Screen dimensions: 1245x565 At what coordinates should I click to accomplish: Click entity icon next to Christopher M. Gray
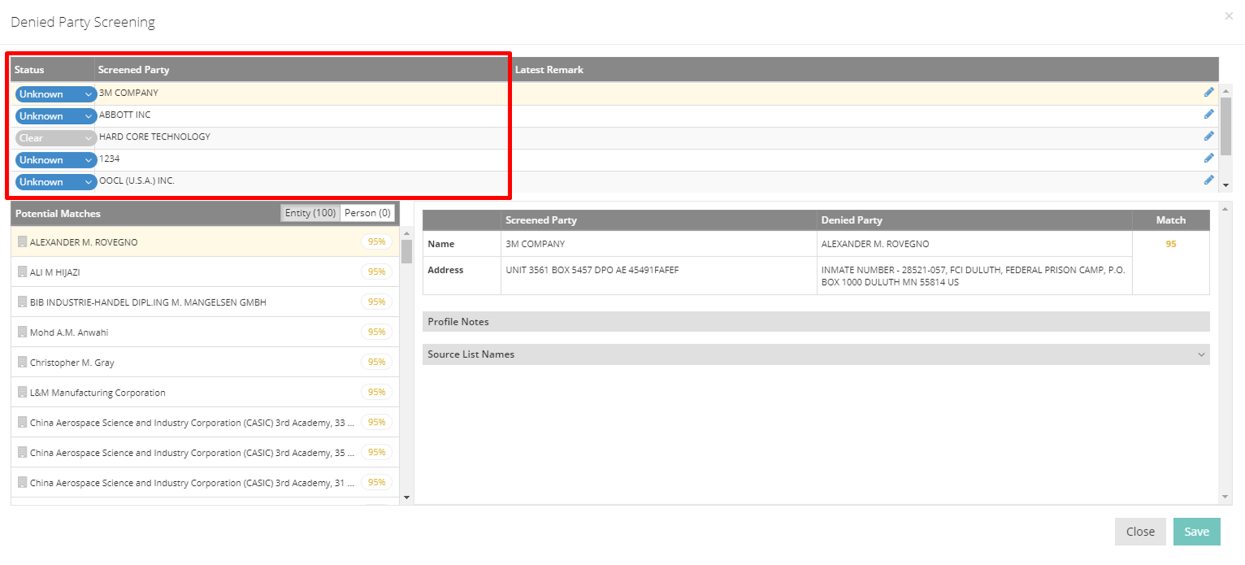point(22,362)
